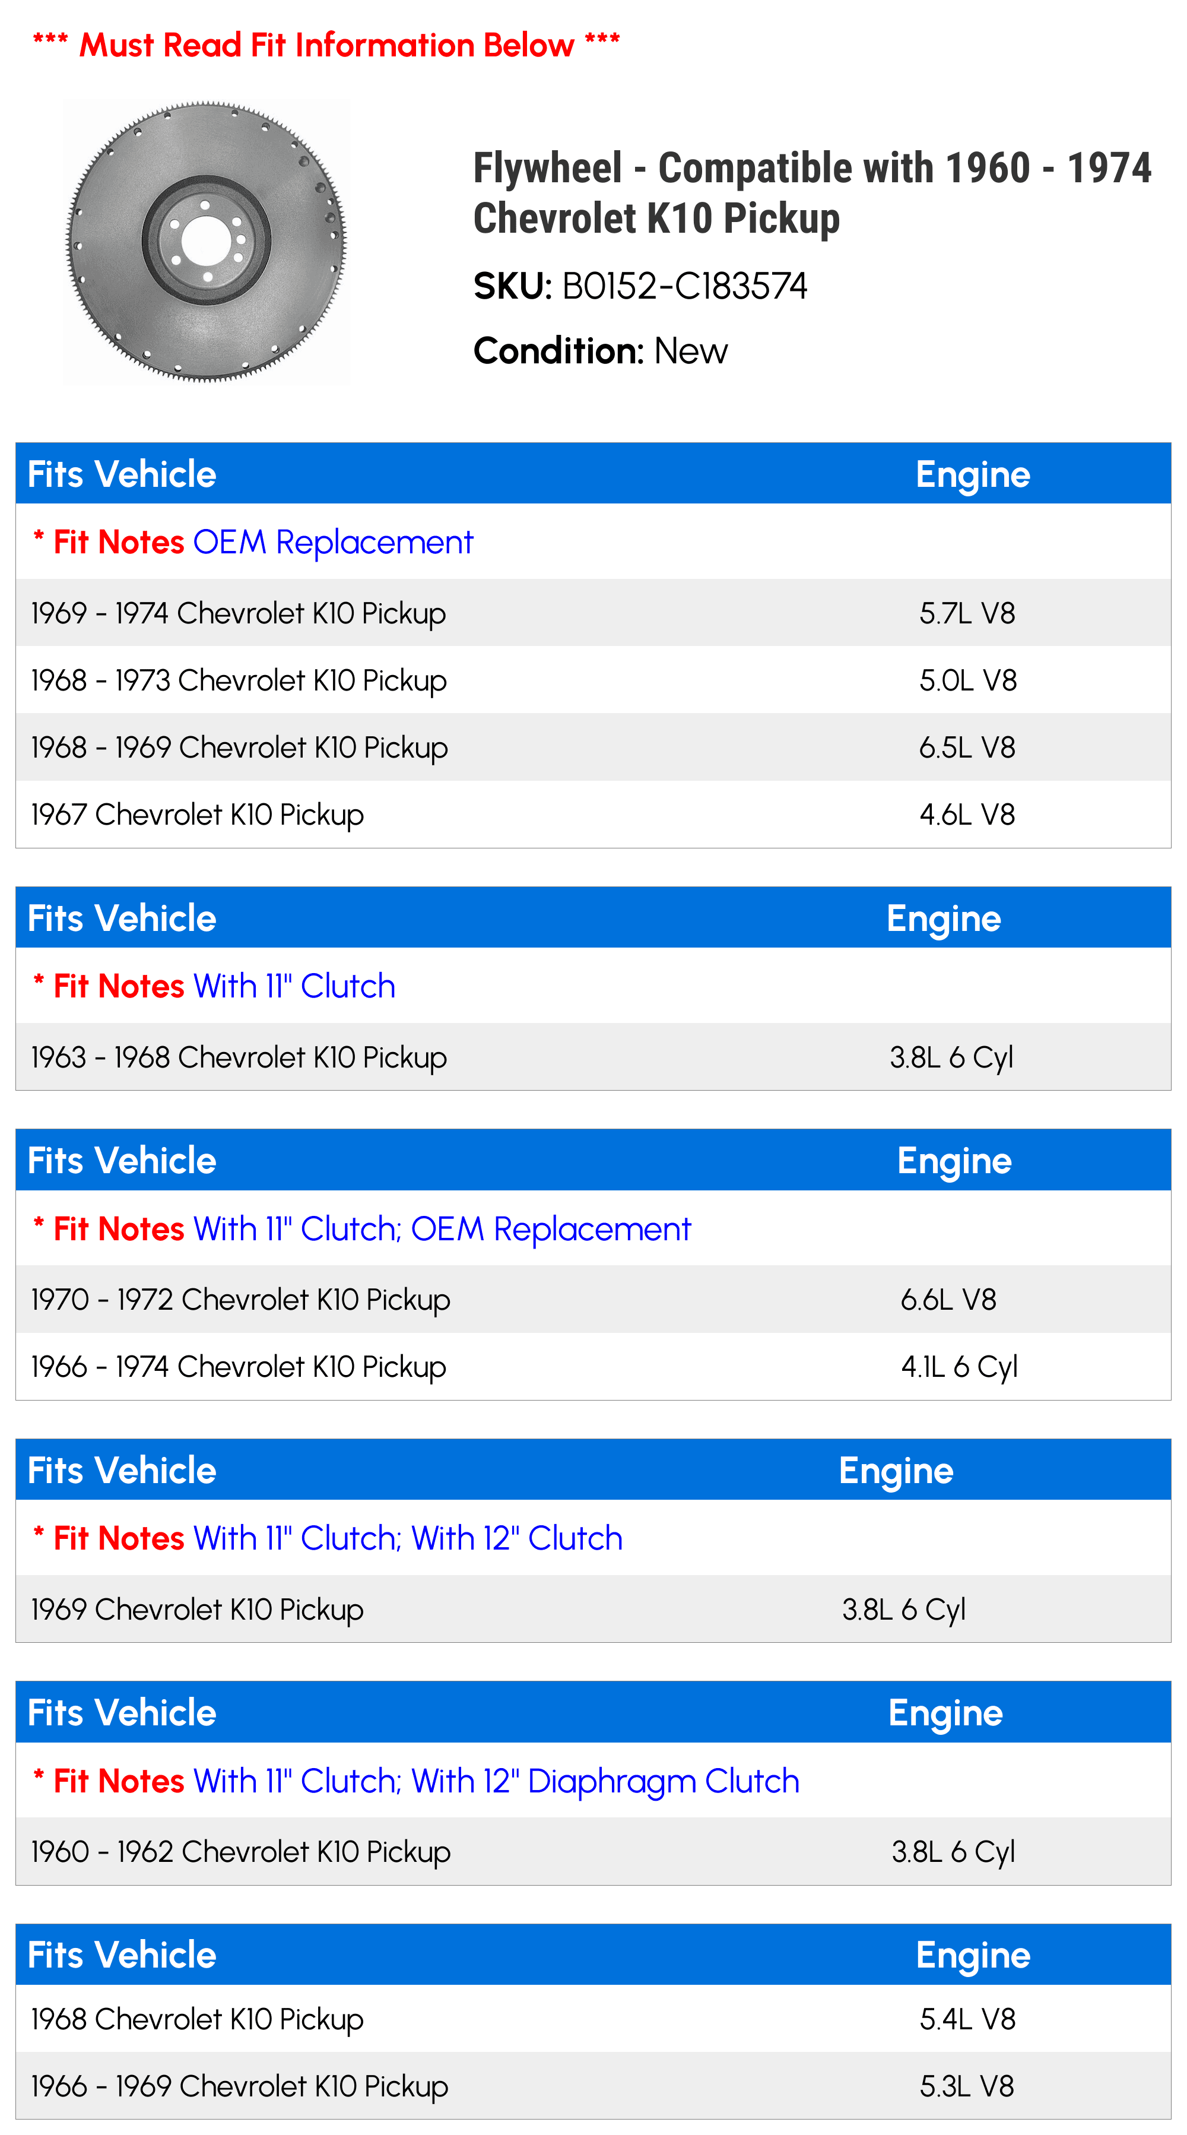This screenshot has width=1187, height=2135.
Task: Click the 6.5L V8 engine cell
Action: (x=967, y=747)
